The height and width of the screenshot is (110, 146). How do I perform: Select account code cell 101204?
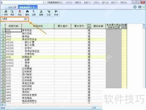[x=13, y=51]
